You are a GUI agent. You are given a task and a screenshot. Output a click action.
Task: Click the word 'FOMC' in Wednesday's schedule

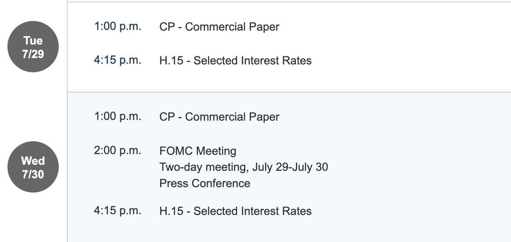click(x=176, y=151)
